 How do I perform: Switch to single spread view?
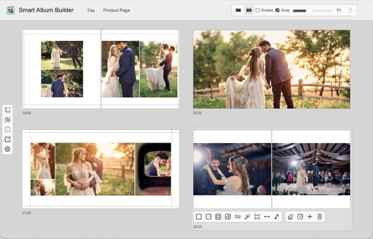[x=238, y=10]
